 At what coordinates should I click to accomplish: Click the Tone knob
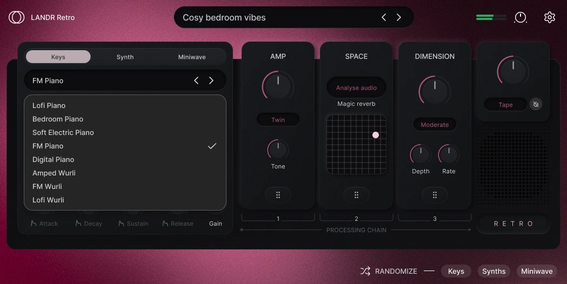(x=278, y=150)
